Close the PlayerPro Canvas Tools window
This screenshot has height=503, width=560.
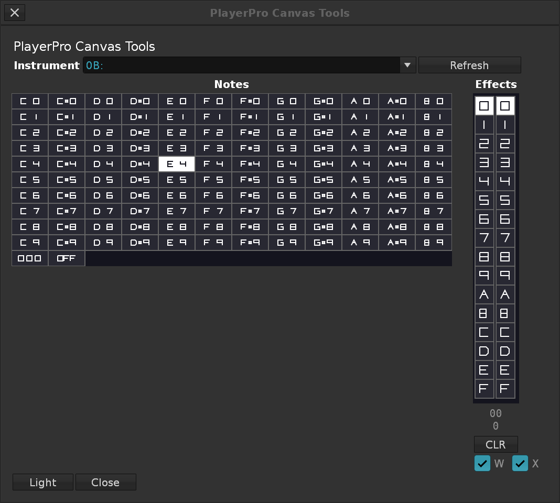(x=15, y=13)
